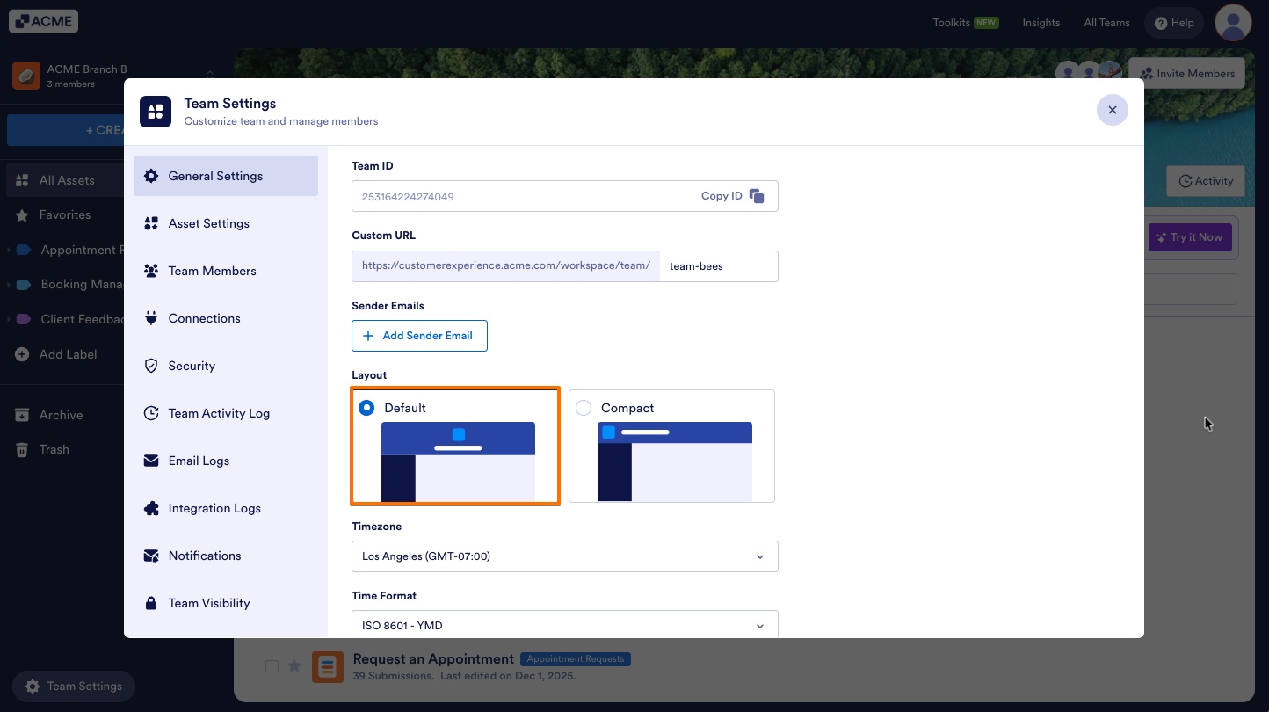Click the Try it Now button

pos(1190,237)
